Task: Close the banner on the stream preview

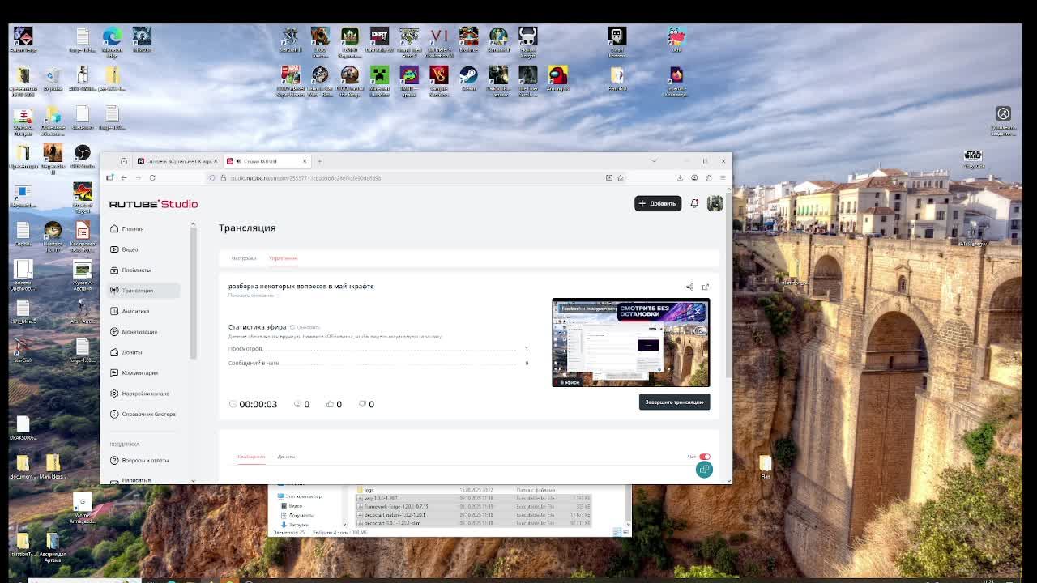Action: pyautogui.click(x=698, y=311)
